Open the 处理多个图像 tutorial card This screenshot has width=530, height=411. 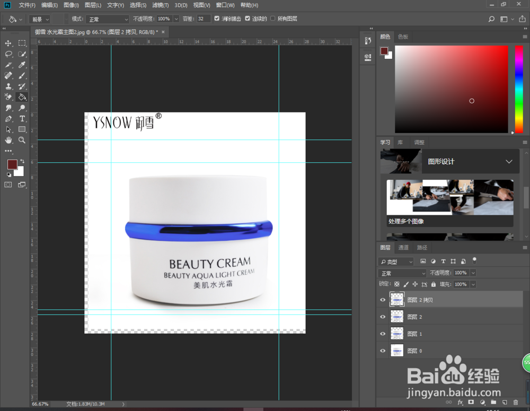[x=450, y=203]
